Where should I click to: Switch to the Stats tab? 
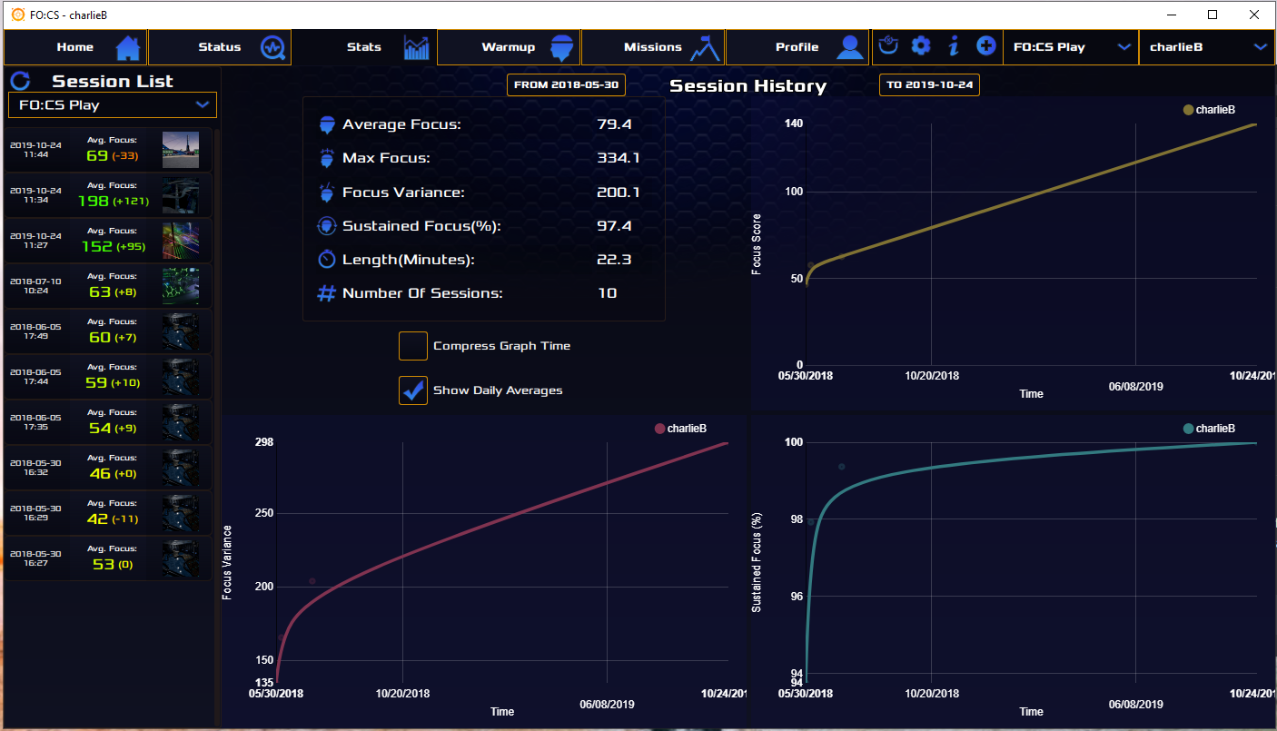point(364,47)
